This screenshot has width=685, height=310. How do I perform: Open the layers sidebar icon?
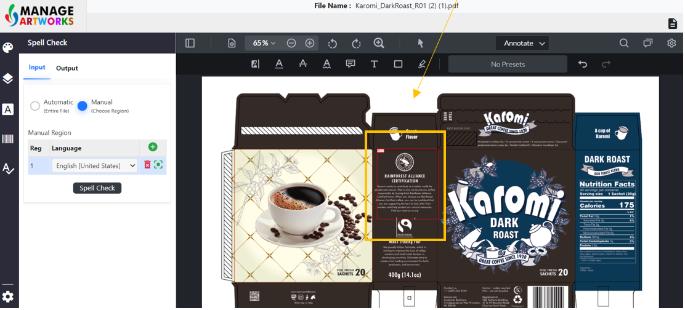8,79
